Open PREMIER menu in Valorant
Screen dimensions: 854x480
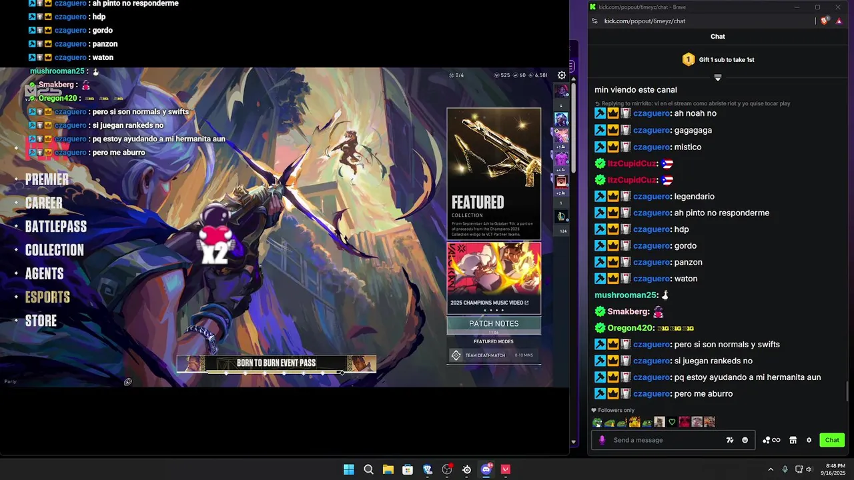click(x=47, y=179)
